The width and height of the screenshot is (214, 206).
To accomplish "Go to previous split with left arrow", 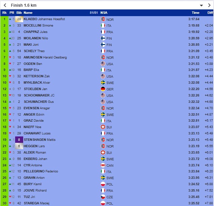I will pyautogui.click(x=5, y=5).
